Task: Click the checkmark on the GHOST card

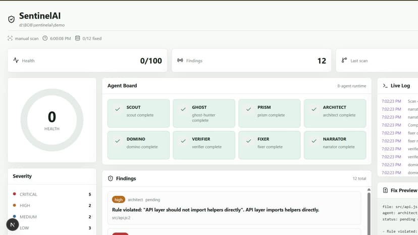Action: click(183, 109)
